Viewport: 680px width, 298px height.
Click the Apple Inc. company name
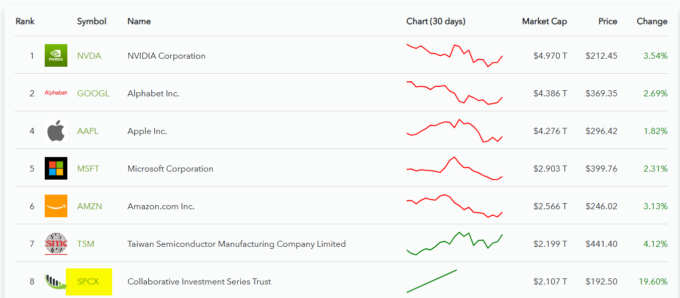coord(147,131)
